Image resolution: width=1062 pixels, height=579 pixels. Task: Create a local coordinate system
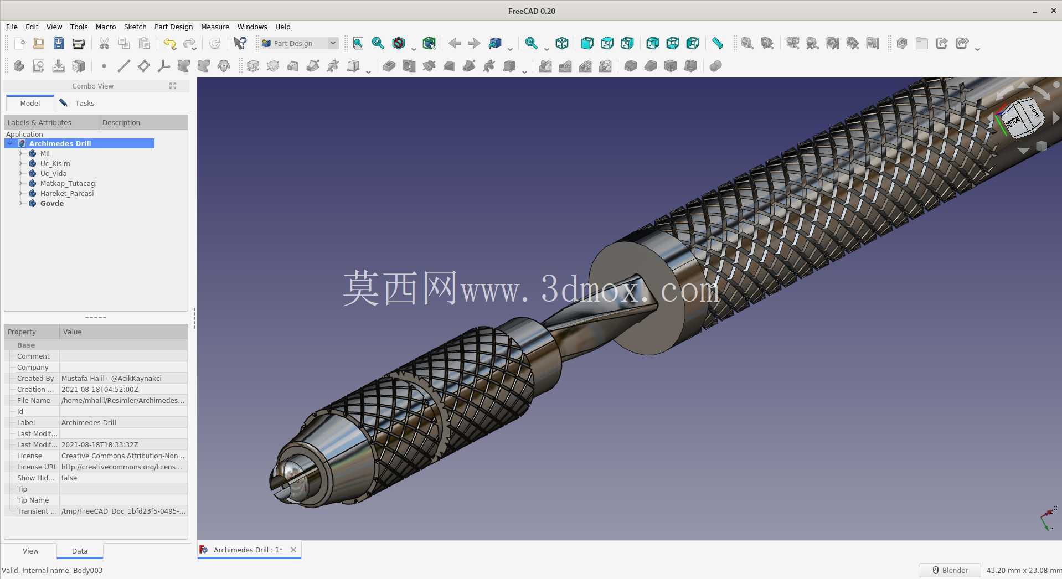164,66
